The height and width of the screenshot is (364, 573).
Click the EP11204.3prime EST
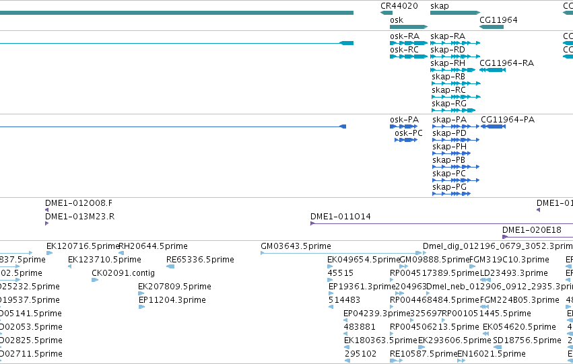(x=142, y=307)
